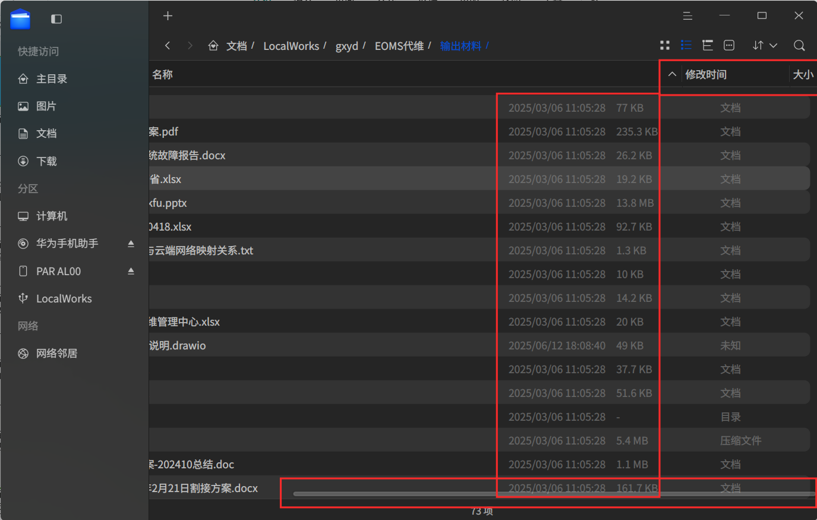This screenshot has height=520, width=817.
Task: Go back to the previous folder
Action: [x=168, y=46]
